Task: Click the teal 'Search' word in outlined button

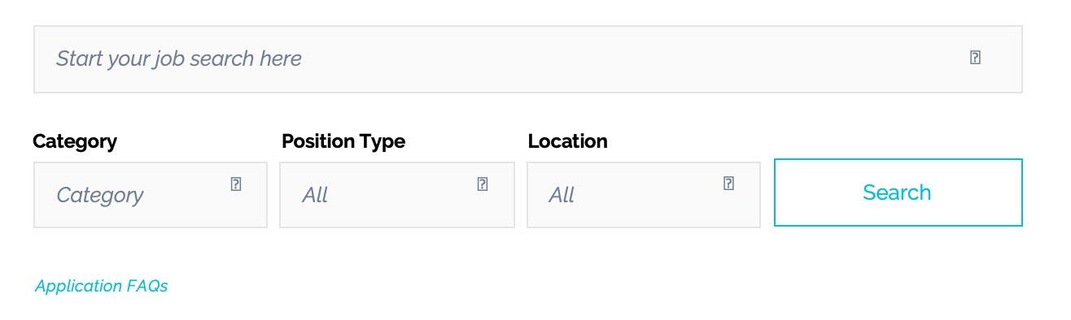Action: click(897, 192)
